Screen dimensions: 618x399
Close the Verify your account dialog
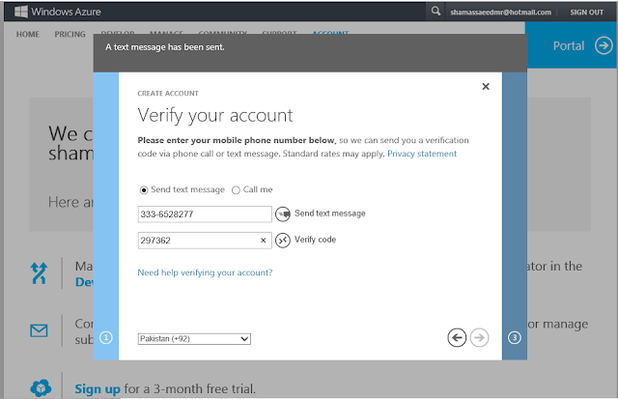(x=486, y=86)
